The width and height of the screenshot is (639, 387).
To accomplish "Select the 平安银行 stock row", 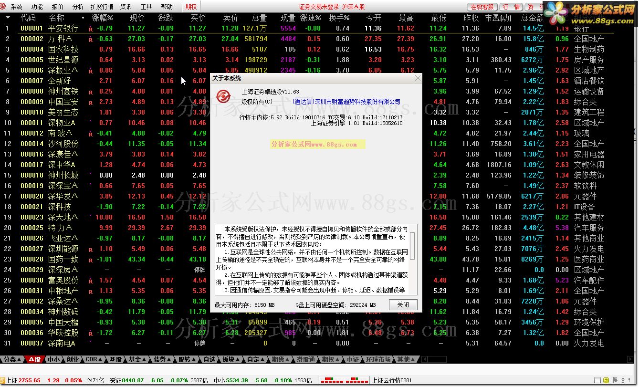I will 308,28.
